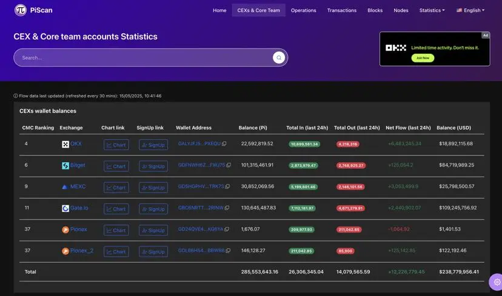Image resolution: width=502 pixels, height=296 pixels.
Task: Open wallet address GDL86HS4...BBWB8
Action: click(x=201, y=251)
